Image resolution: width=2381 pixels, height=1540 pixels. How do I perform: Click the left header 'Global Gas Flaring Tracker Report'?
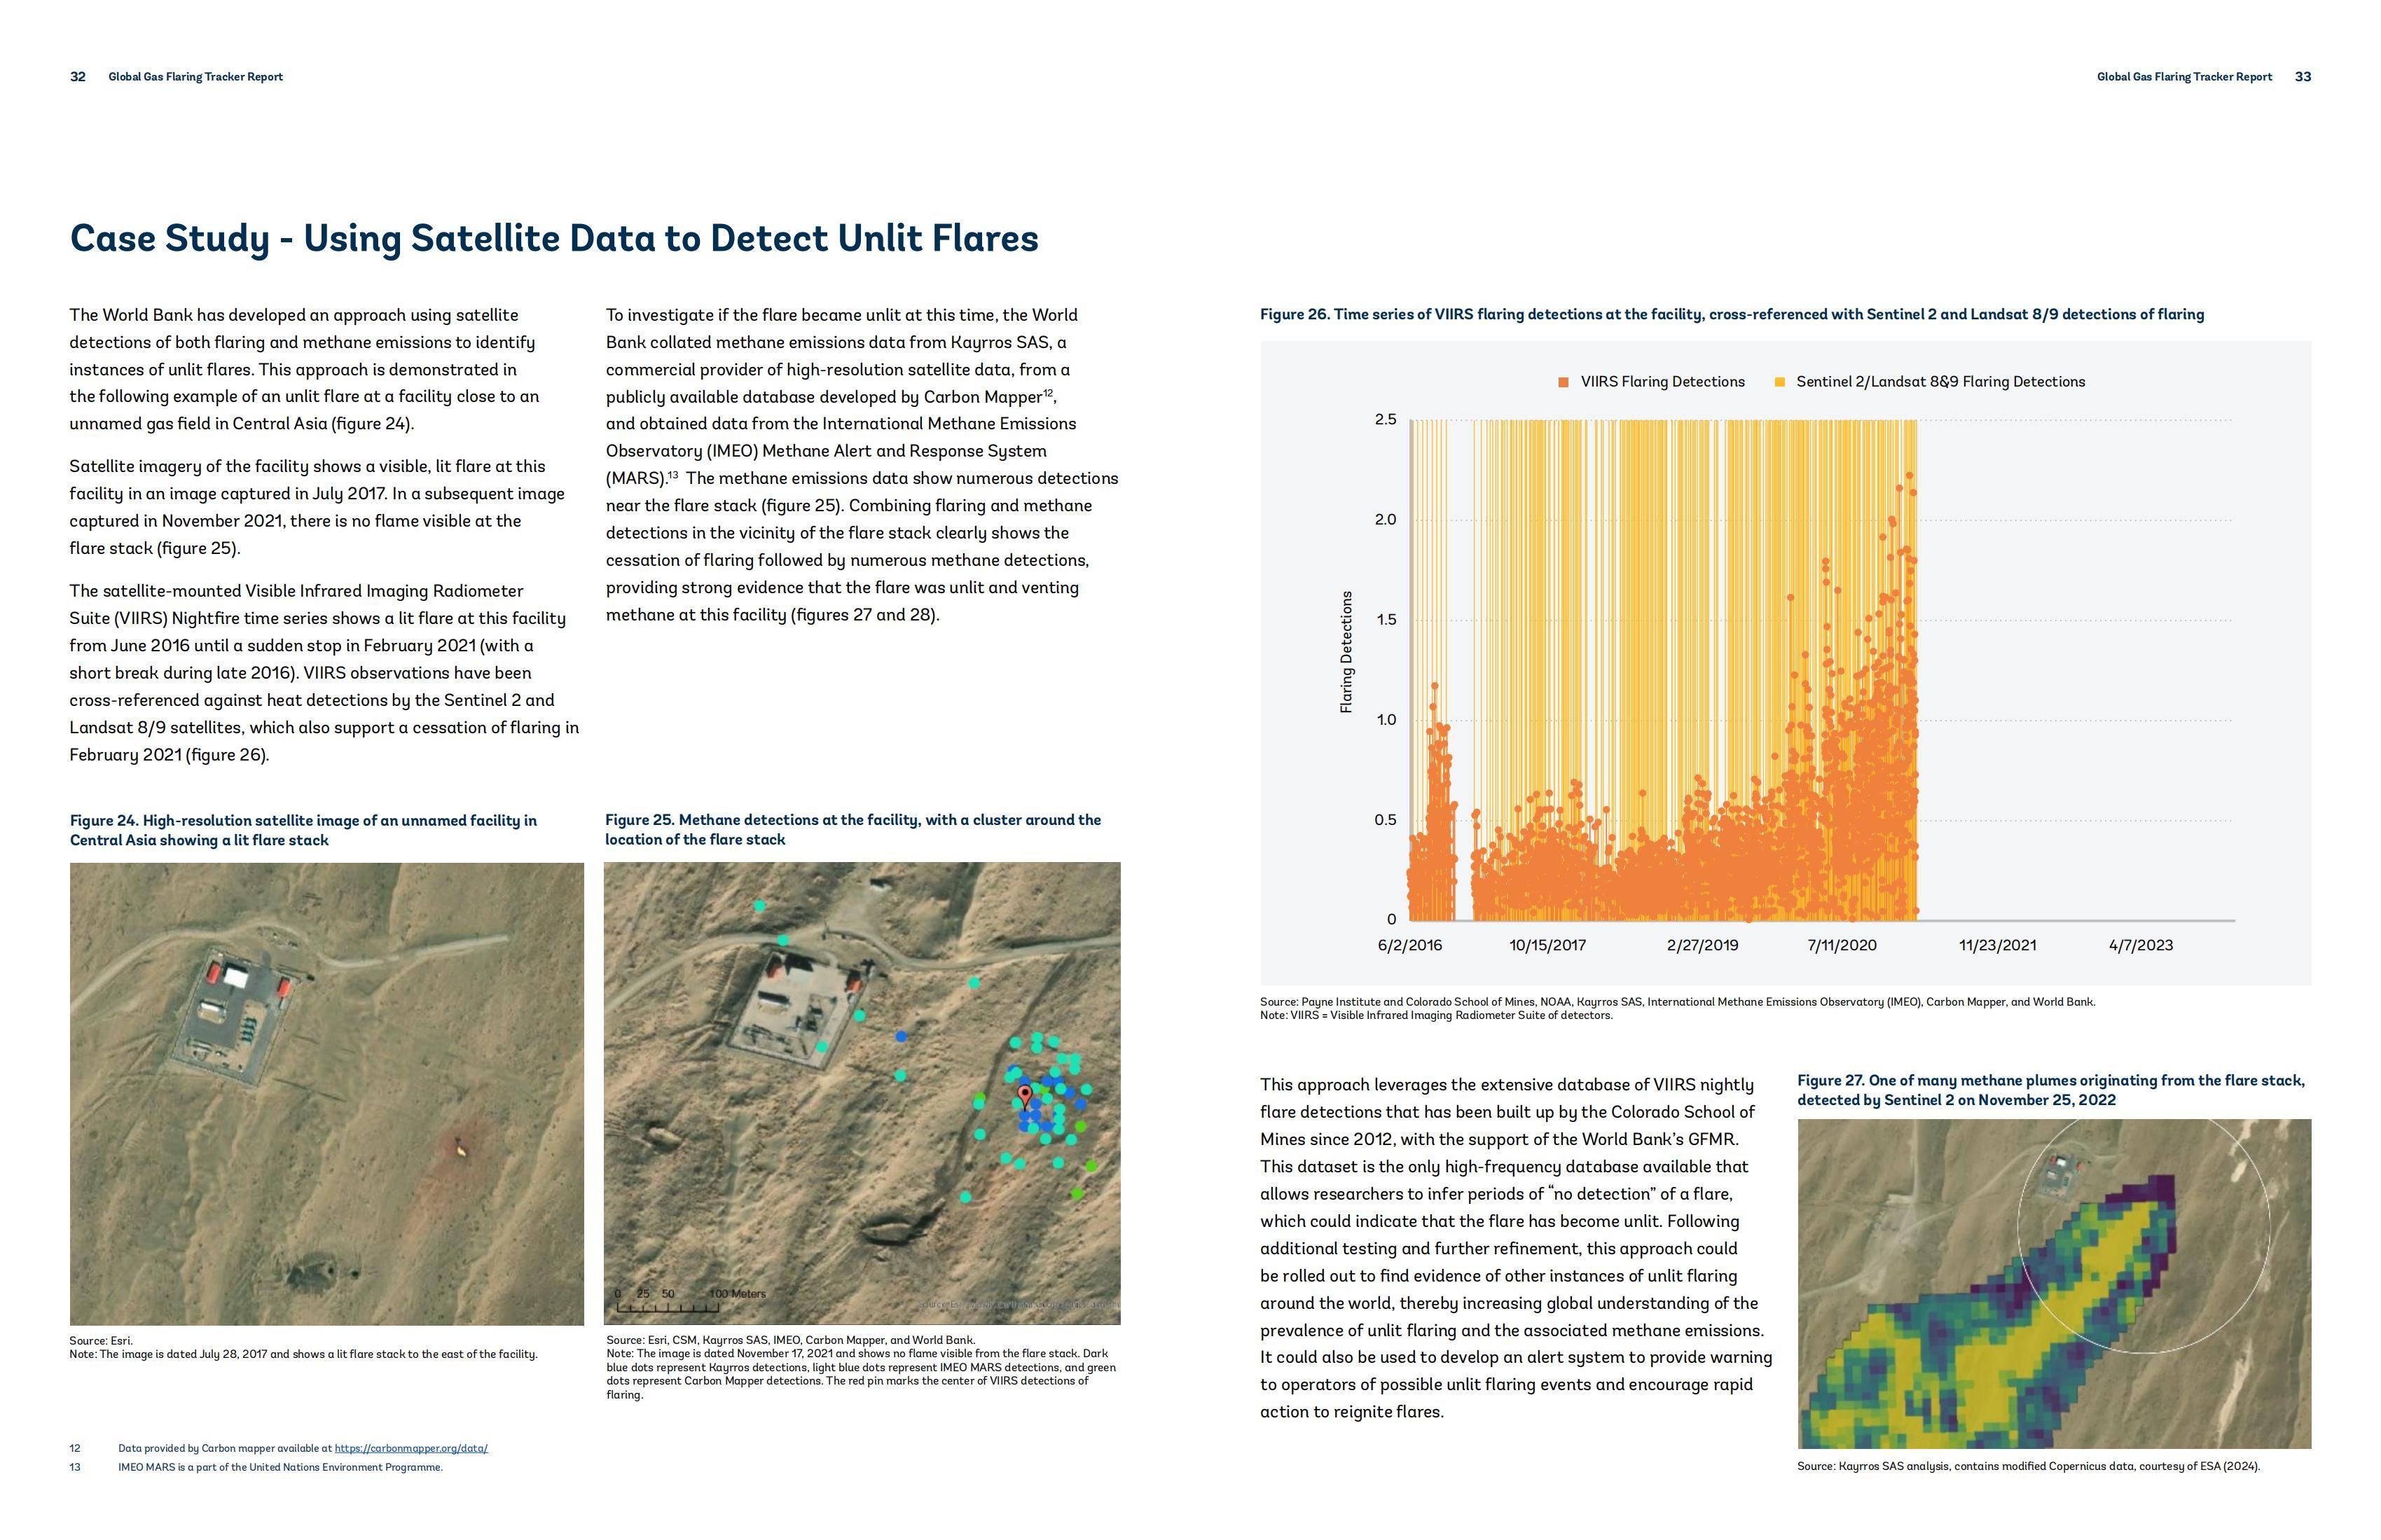(x=196, y=77)
